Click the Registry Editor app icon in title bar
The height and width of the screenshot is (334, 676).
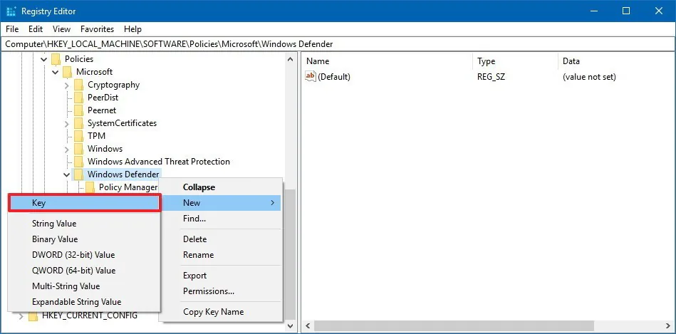click(11, 11)
